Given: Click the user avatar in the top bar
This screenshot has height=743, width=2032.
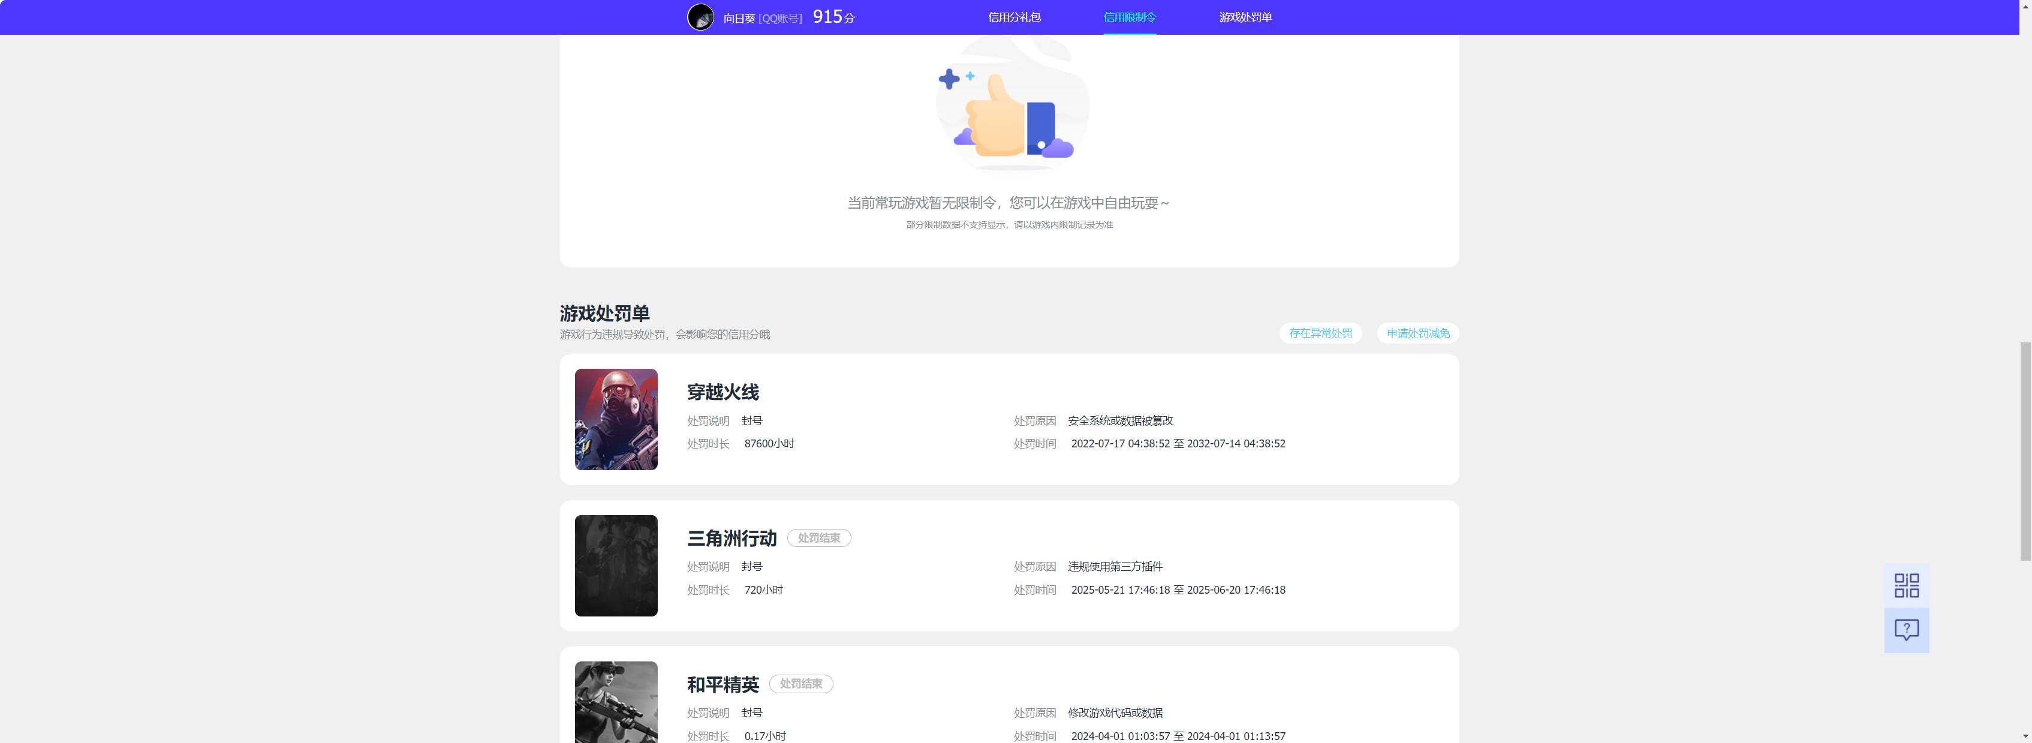Looking at the screenshot, I should pyautogui.click(x=700, y=17).
